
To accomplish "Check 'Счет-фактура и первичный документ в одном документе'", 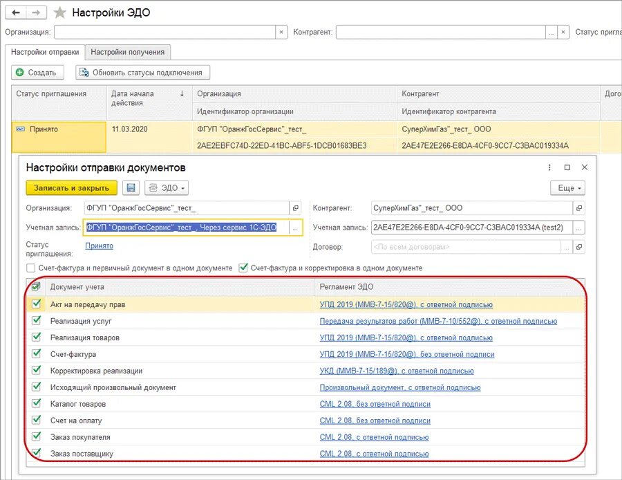I will [30, 268].
